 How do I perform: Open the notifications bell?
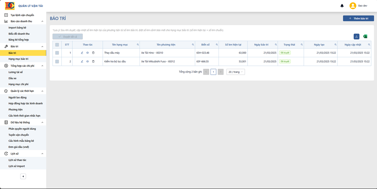pyautogui.click(x=342, y=6)
